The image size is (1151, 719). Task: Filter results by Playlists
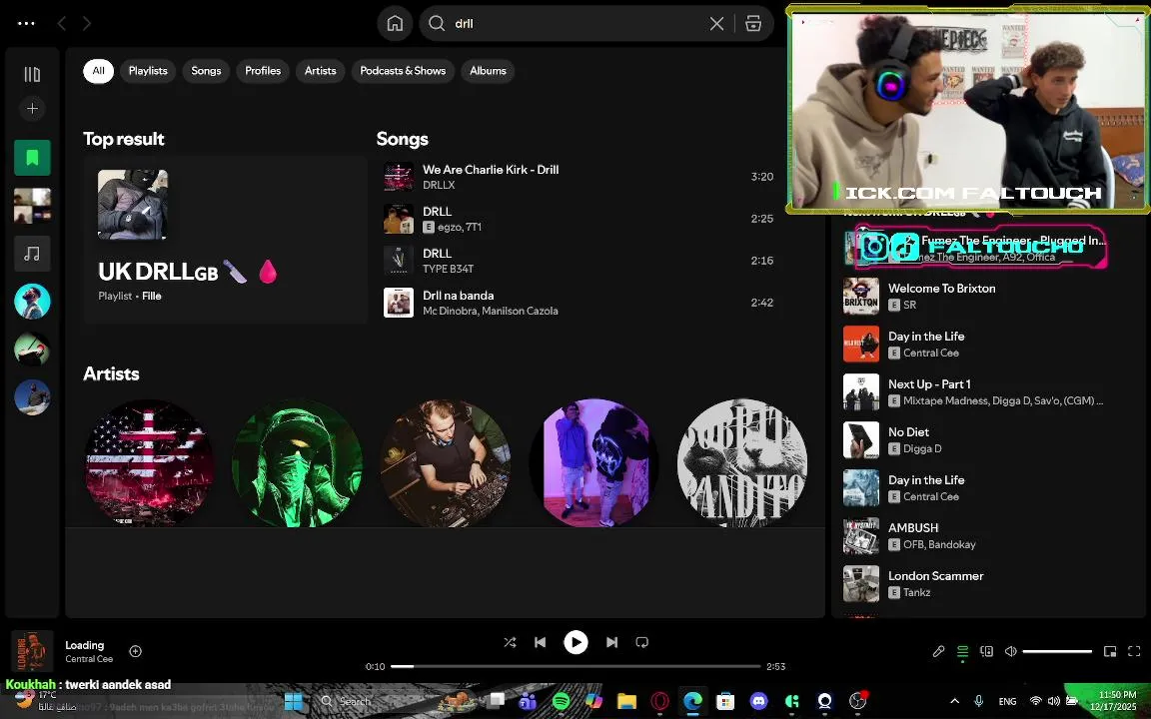click(148, 71)
